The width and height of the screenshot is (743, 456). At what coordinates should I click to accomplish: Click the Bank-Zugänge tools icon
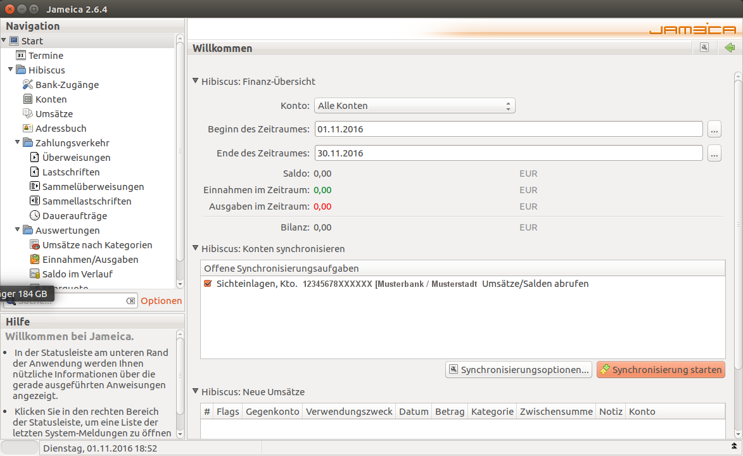tap(28, 84)
